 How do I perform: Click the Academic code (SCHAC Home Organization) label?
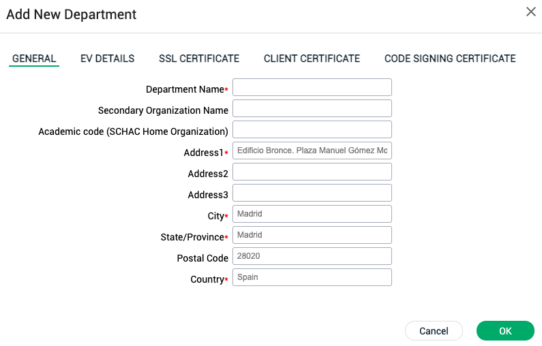pos(133,131)
